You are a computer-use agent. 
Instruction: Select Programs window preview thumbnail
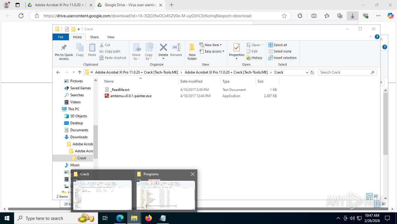point(166,195)
